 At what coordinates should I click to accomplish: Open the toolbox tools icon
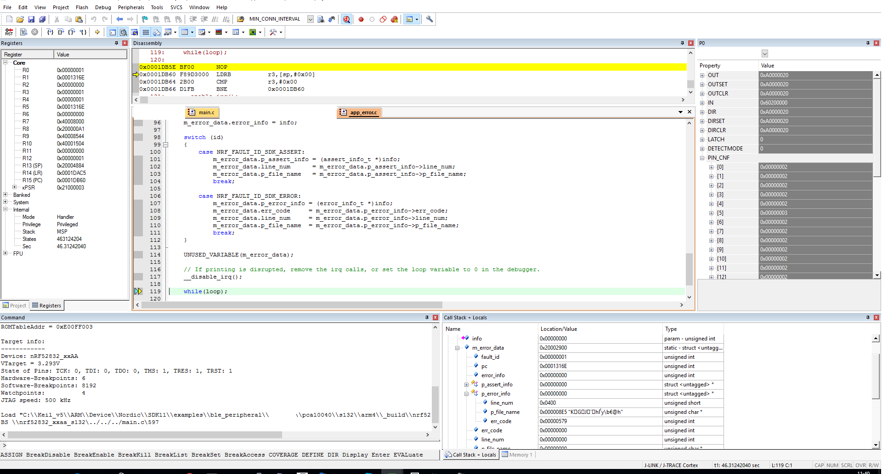(273, 32)
